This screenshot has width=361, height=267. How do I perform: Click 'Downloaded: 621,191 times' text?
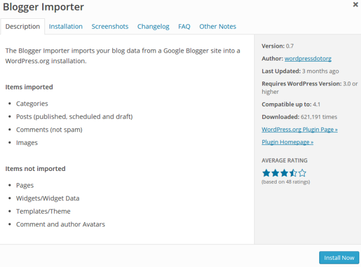(x=299, y=117)
